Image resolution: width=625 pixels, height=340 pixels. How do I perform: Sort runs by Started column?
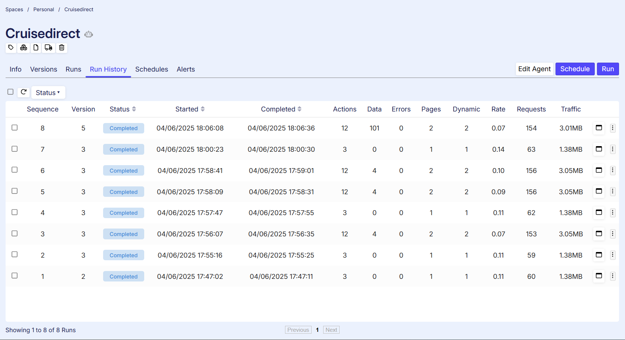coord(190,109)
